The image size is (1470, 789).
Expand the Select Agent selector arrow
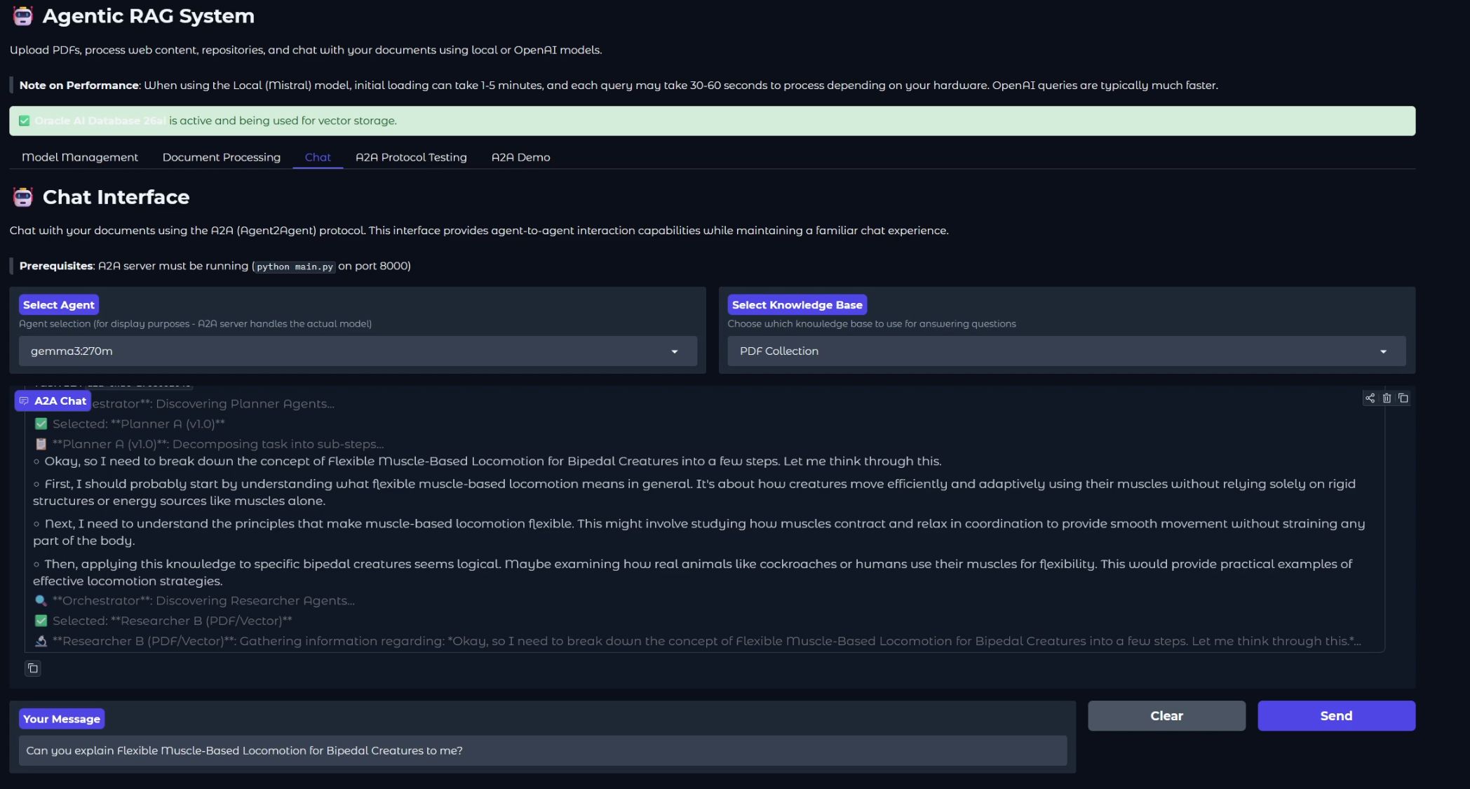(675, 351)
